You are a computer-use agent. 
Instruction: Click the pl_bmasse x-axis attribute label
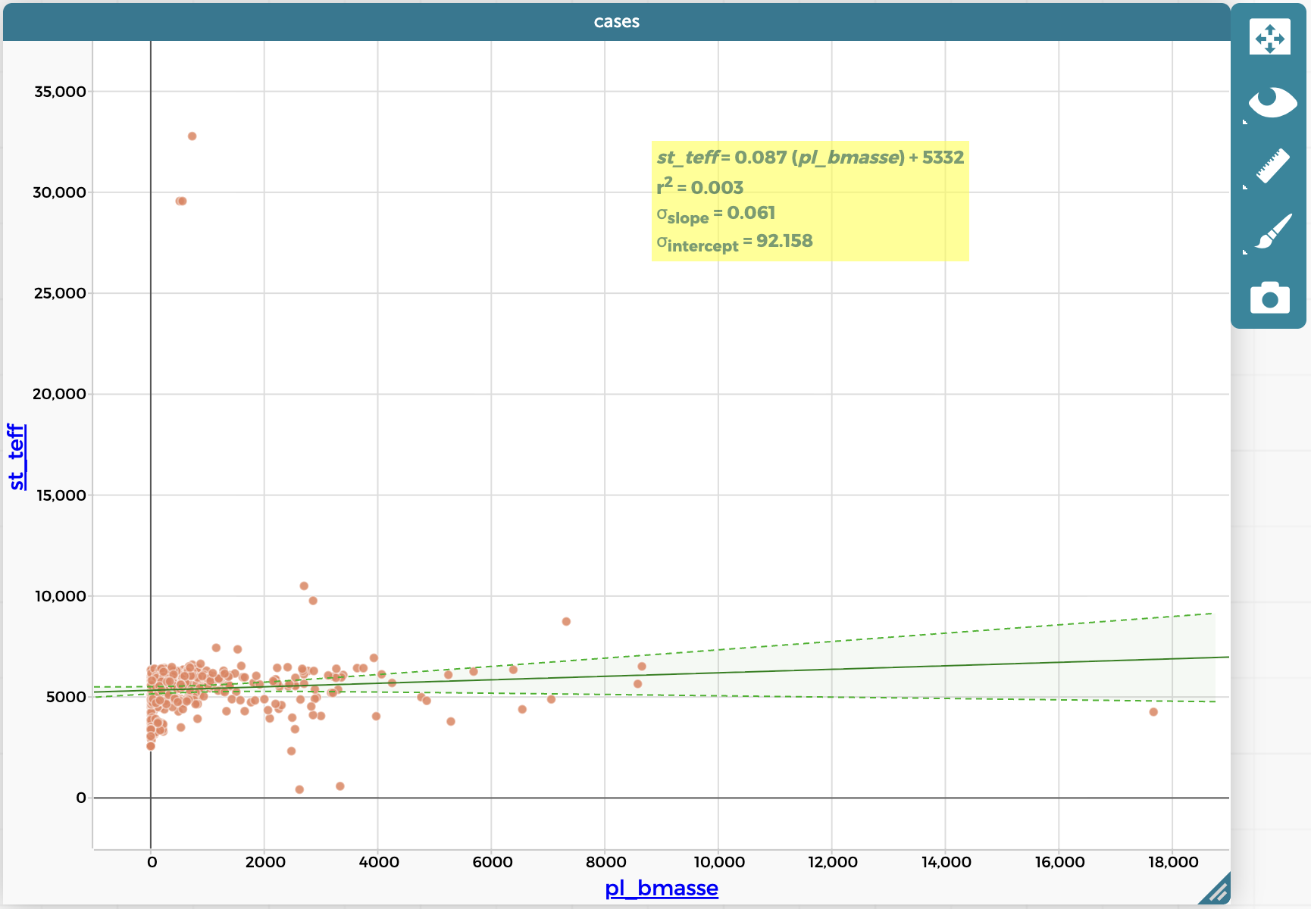click(662, 888)
